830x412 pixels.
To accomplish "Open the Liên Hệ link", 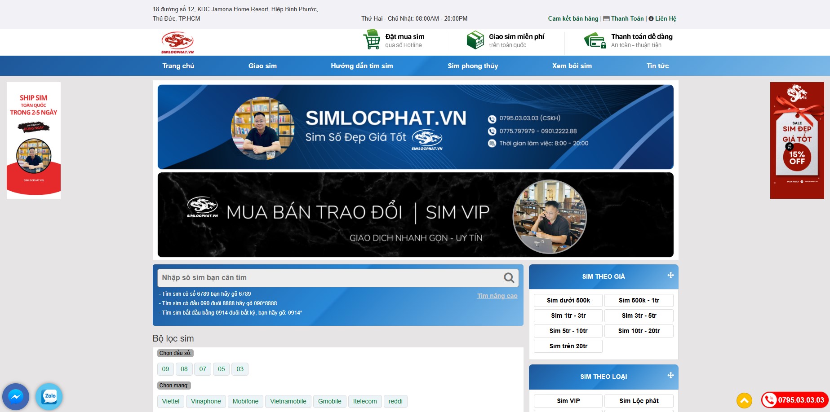I will (665, 18).
